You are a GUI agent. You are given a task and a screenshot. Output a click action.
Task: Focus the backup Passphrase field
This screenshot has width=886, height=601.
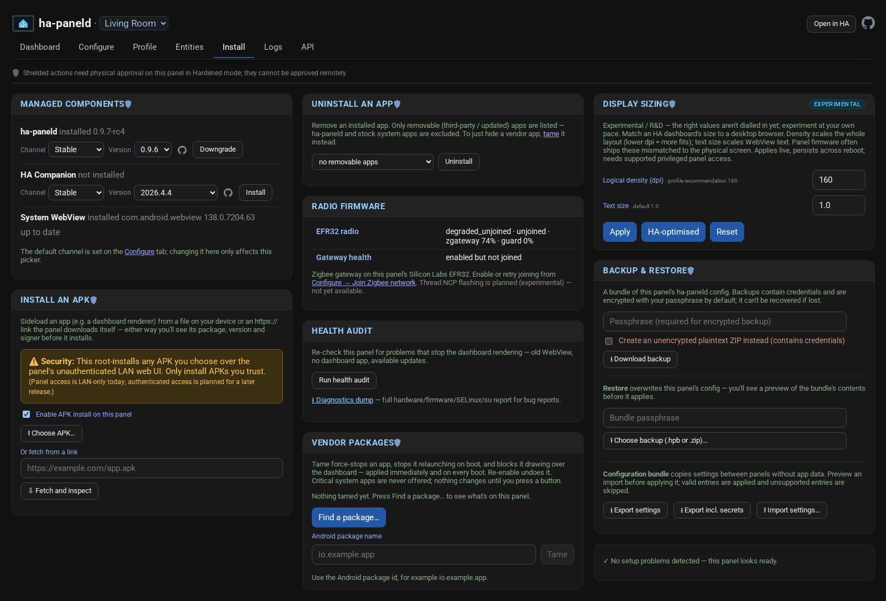pyautogui.click(x=725, y=322)
